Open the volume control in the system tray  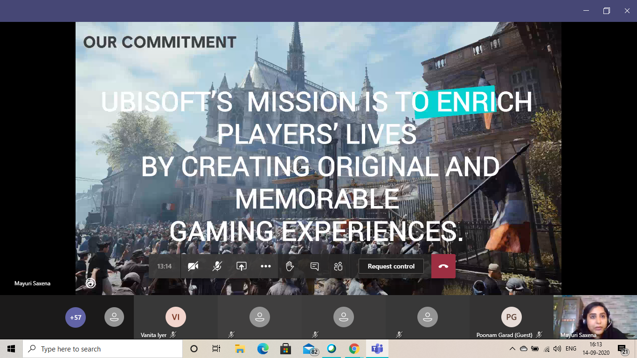[557, 348]
